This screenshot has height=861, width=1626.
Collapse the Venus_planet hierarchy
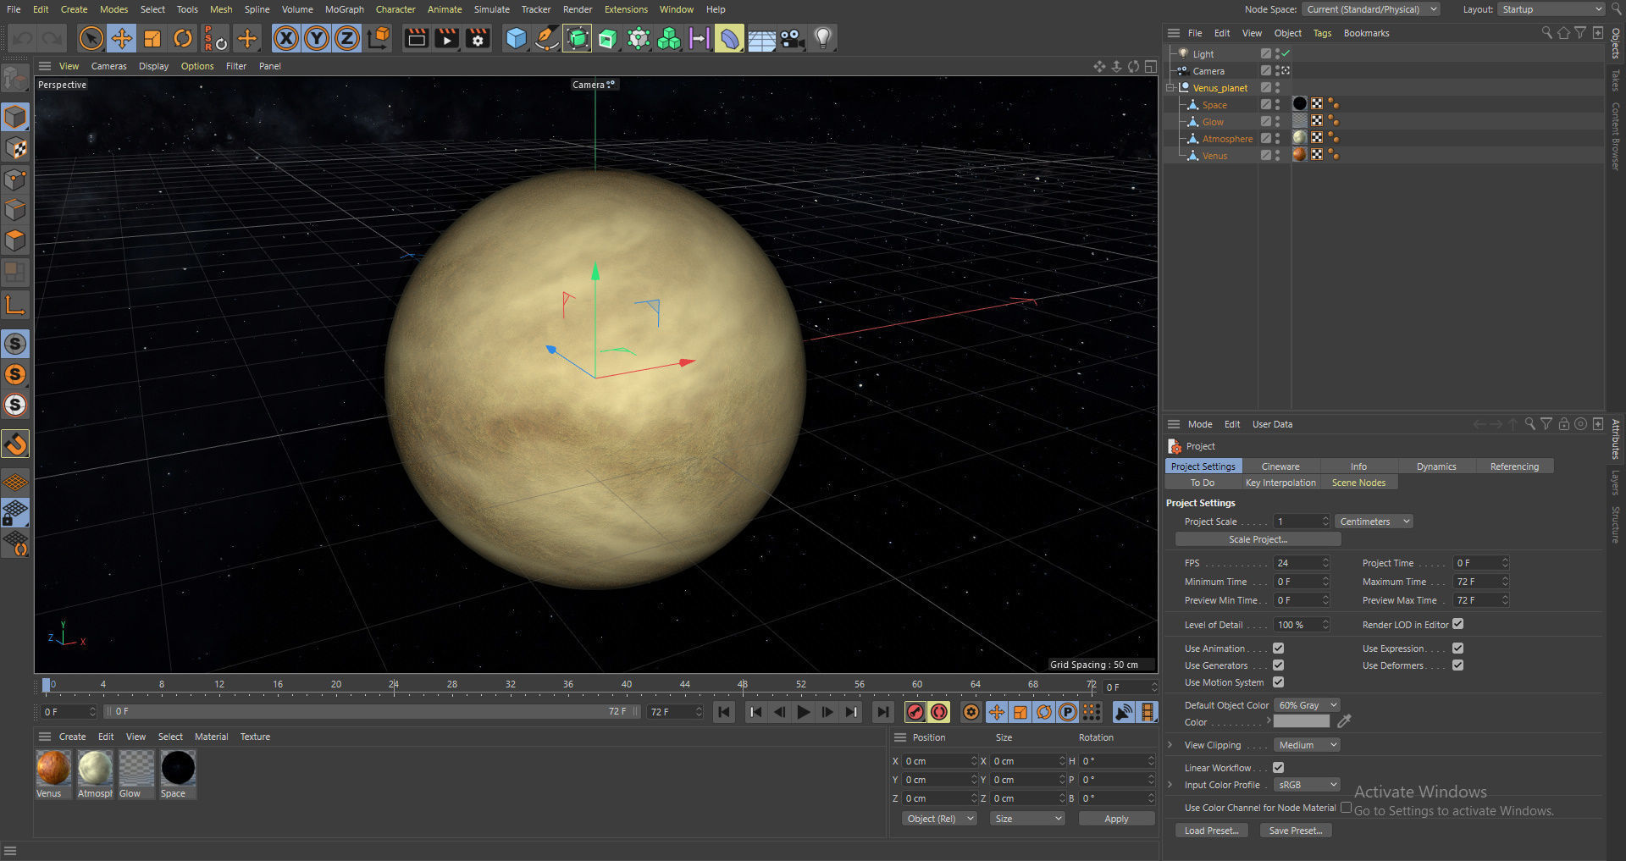tap(1170, 87)
